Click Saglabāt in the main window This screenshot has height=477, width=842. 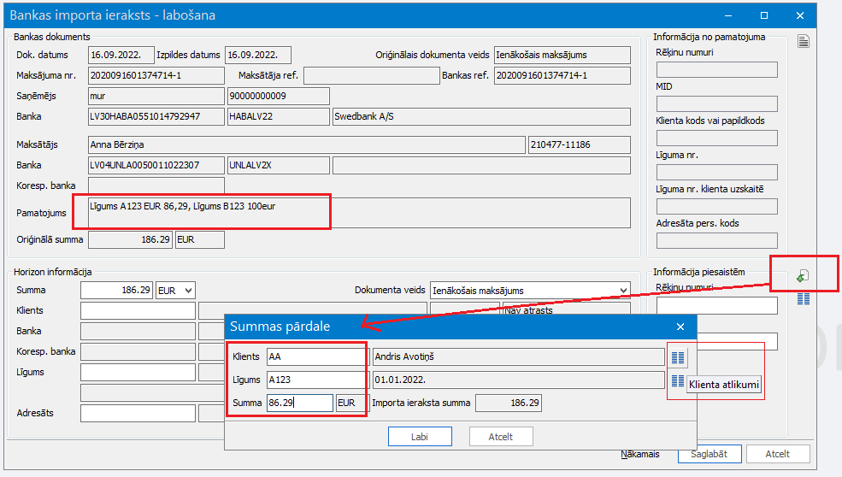click(709, 454)
